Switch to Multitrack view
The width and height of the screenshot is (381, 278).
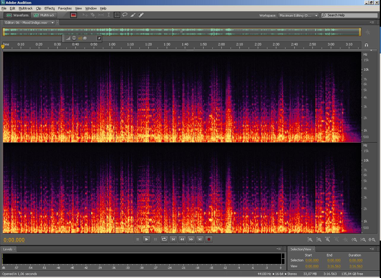(45, 15)
